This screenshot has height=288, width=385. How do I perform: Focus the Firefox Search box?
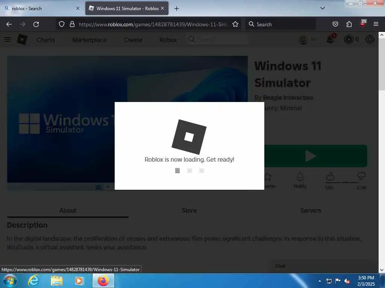coord(280,24)
